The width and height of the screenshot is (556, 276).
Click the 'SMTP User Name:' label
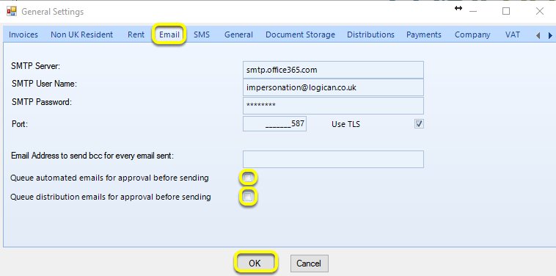44,84
